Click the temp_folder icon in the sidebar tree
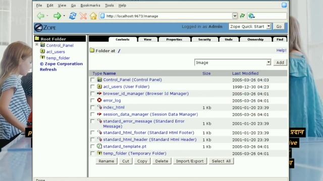Image resolution: width=323 pixels, height=181 pixels. click(x=42, y=57)
